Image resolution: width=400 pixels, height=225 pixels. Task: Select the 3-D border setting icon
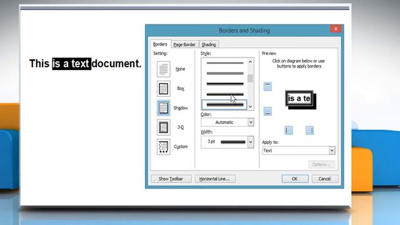[164, 127]
